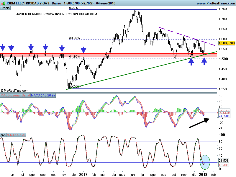Image resolution: width=236 pixels, height=177 pixels.
Task: Select the left blue up arrow below the trendline
Action: pos(191,61)
